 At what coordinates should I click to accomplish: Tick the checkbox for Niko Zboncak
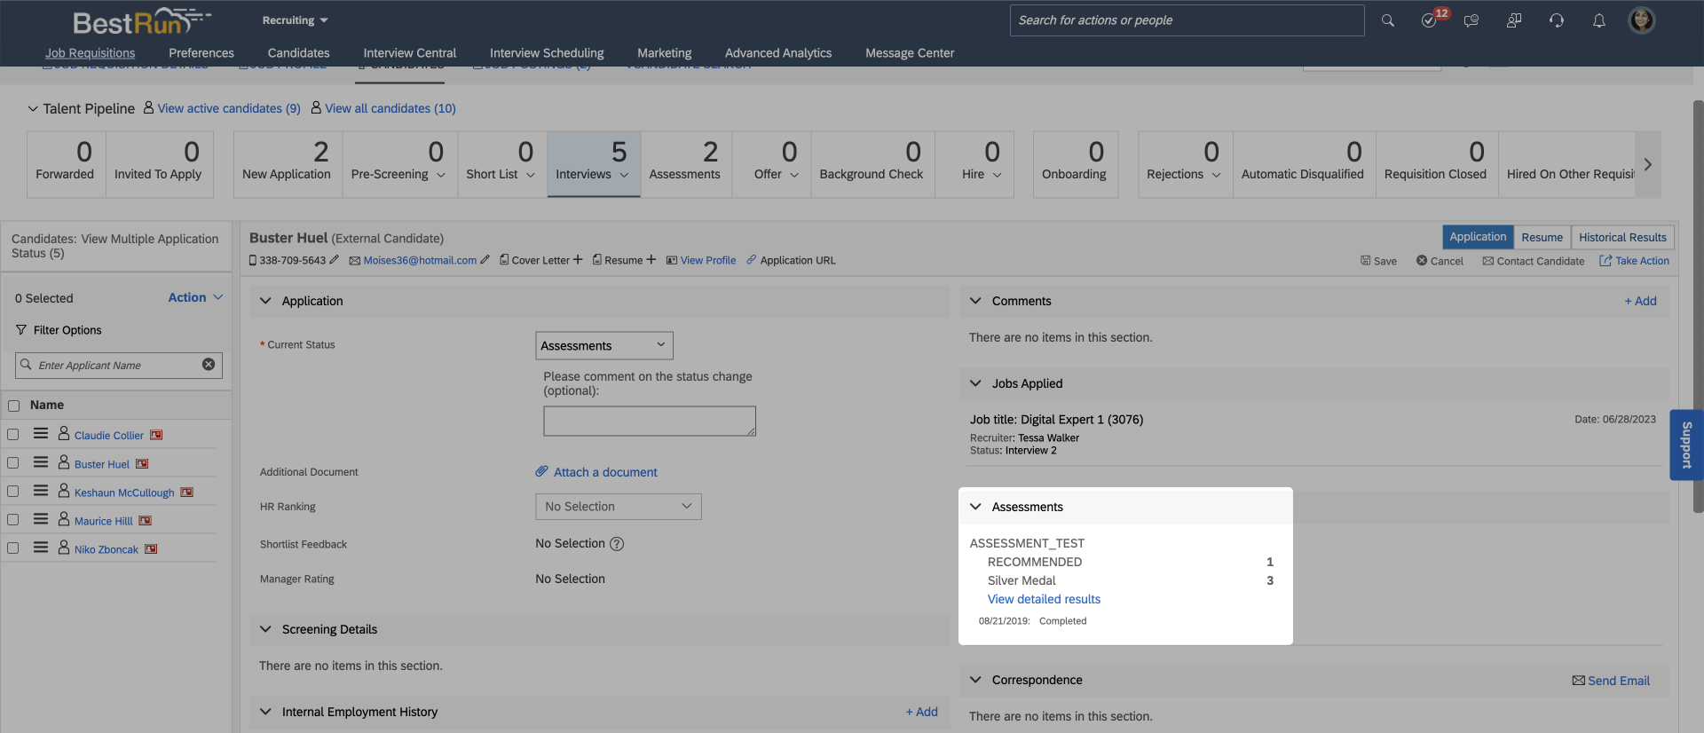pyautogui.click(x=13, y=548)
